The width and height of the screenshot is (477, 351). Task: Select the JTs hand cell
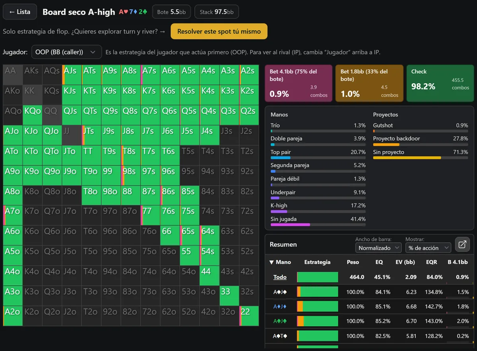(x=91, y=135)
